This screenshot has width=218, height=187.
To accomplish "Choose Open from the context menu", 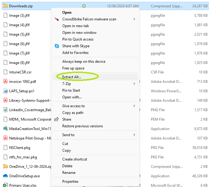I will (x=67, y=12).
